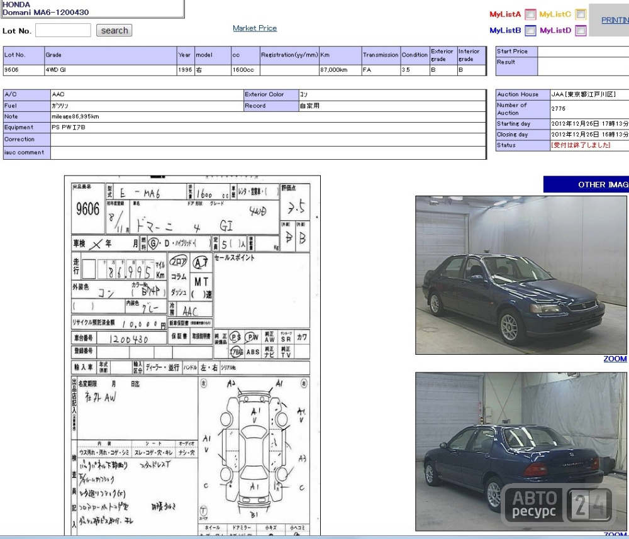
Task: Click the MyListD label
Action: click(x=555, y=30)
